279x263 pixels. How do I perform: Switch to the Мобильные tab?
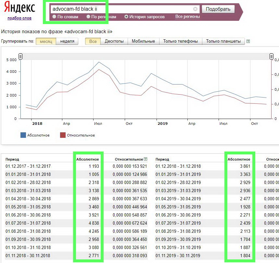point(143,41)
